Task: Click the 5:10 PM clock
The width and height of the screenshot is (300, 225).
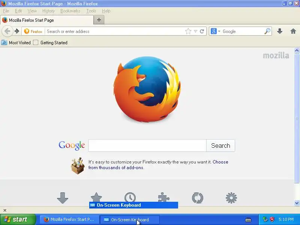Action: point(286,219)
